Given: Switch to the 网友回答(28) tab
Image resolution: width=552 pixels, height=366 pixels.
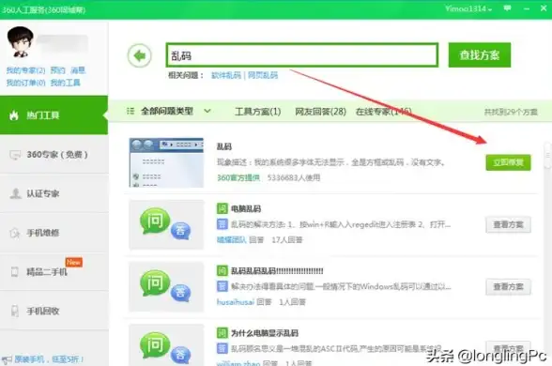Looking at the screenshot, I should click(x=320, y=112).
